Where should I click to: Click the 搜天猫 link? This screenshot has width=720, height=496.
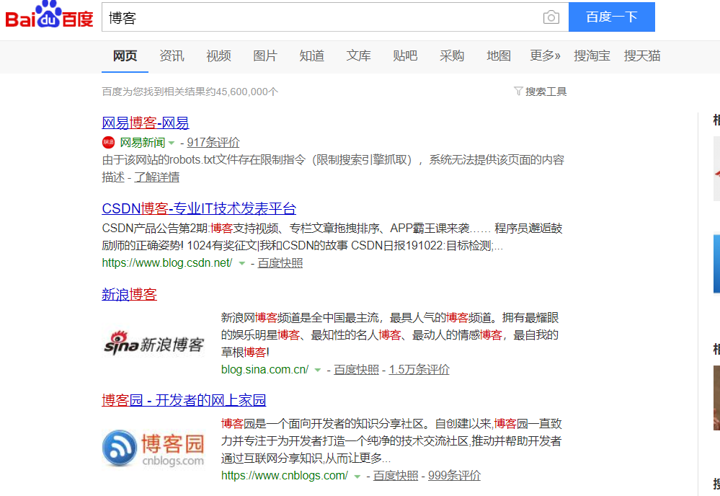pyautogui.click(x=642, y=56)
